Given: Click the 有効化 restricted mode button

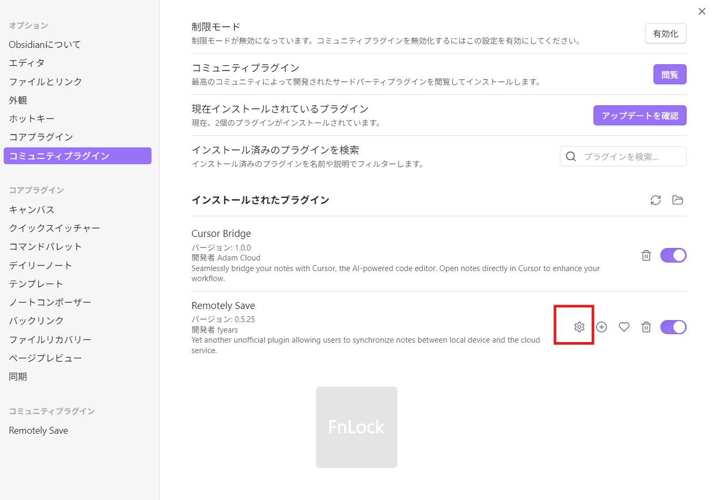Looking at the screenshot, I should coord(666,34).
